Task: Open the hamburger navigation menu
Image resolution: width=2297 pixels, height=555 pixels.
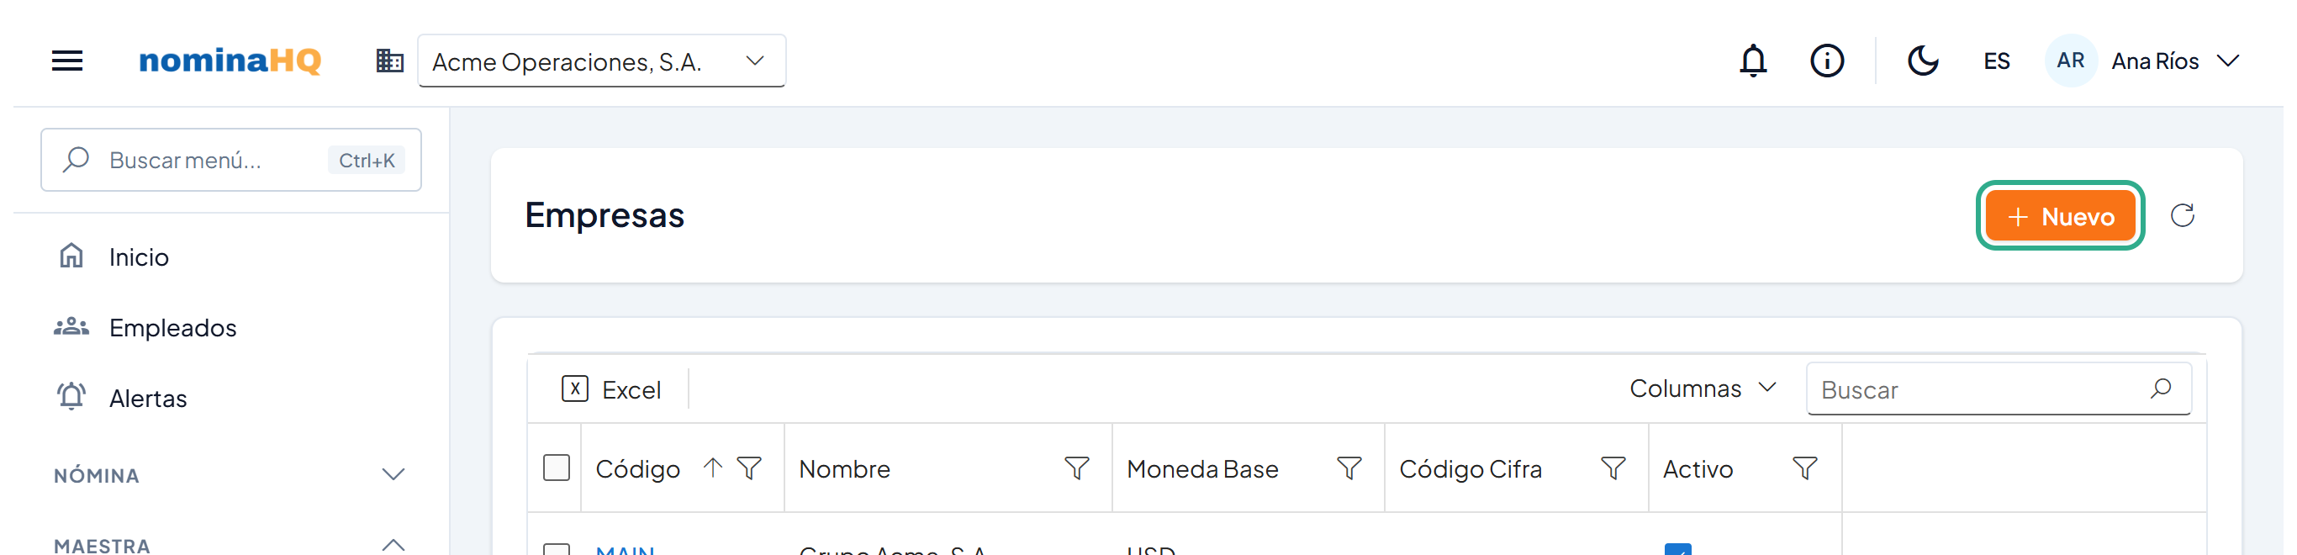Action: point(67,61)
